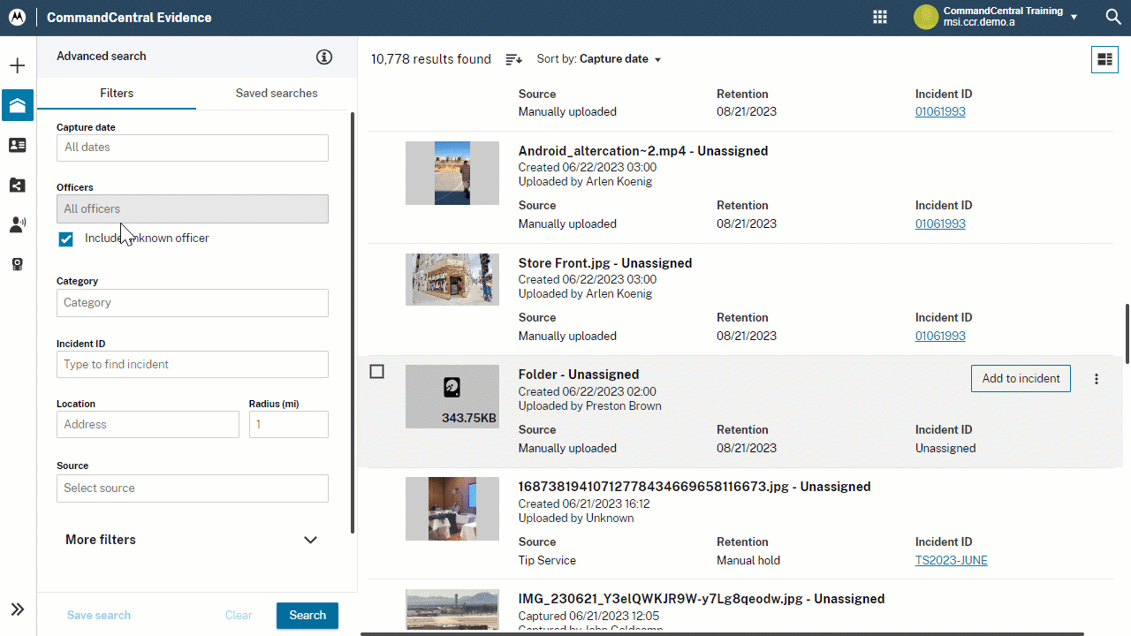Switch the results layout view icon
The image size is (1131, 636).
point(1104,59)
